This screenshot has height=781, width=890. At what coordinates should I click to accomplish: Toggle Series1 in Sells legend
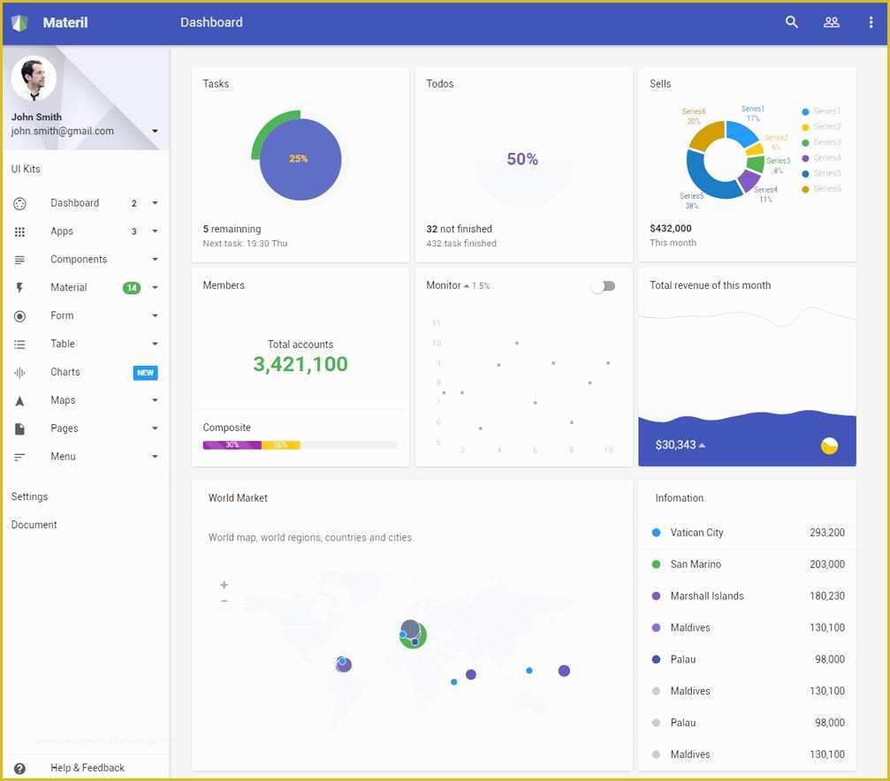click(821, 111)
